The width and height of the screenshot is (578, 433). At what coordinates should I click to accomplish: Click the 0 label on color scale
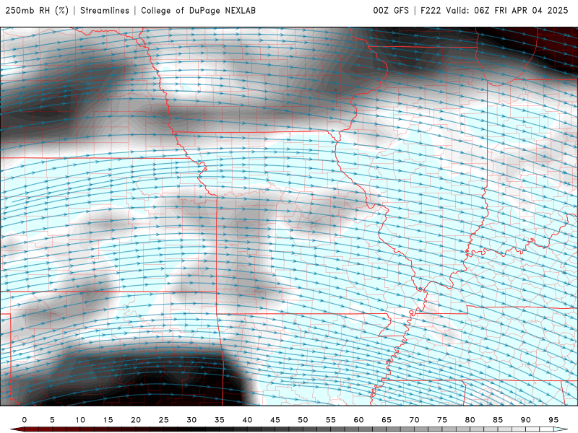tap(25, 420)
